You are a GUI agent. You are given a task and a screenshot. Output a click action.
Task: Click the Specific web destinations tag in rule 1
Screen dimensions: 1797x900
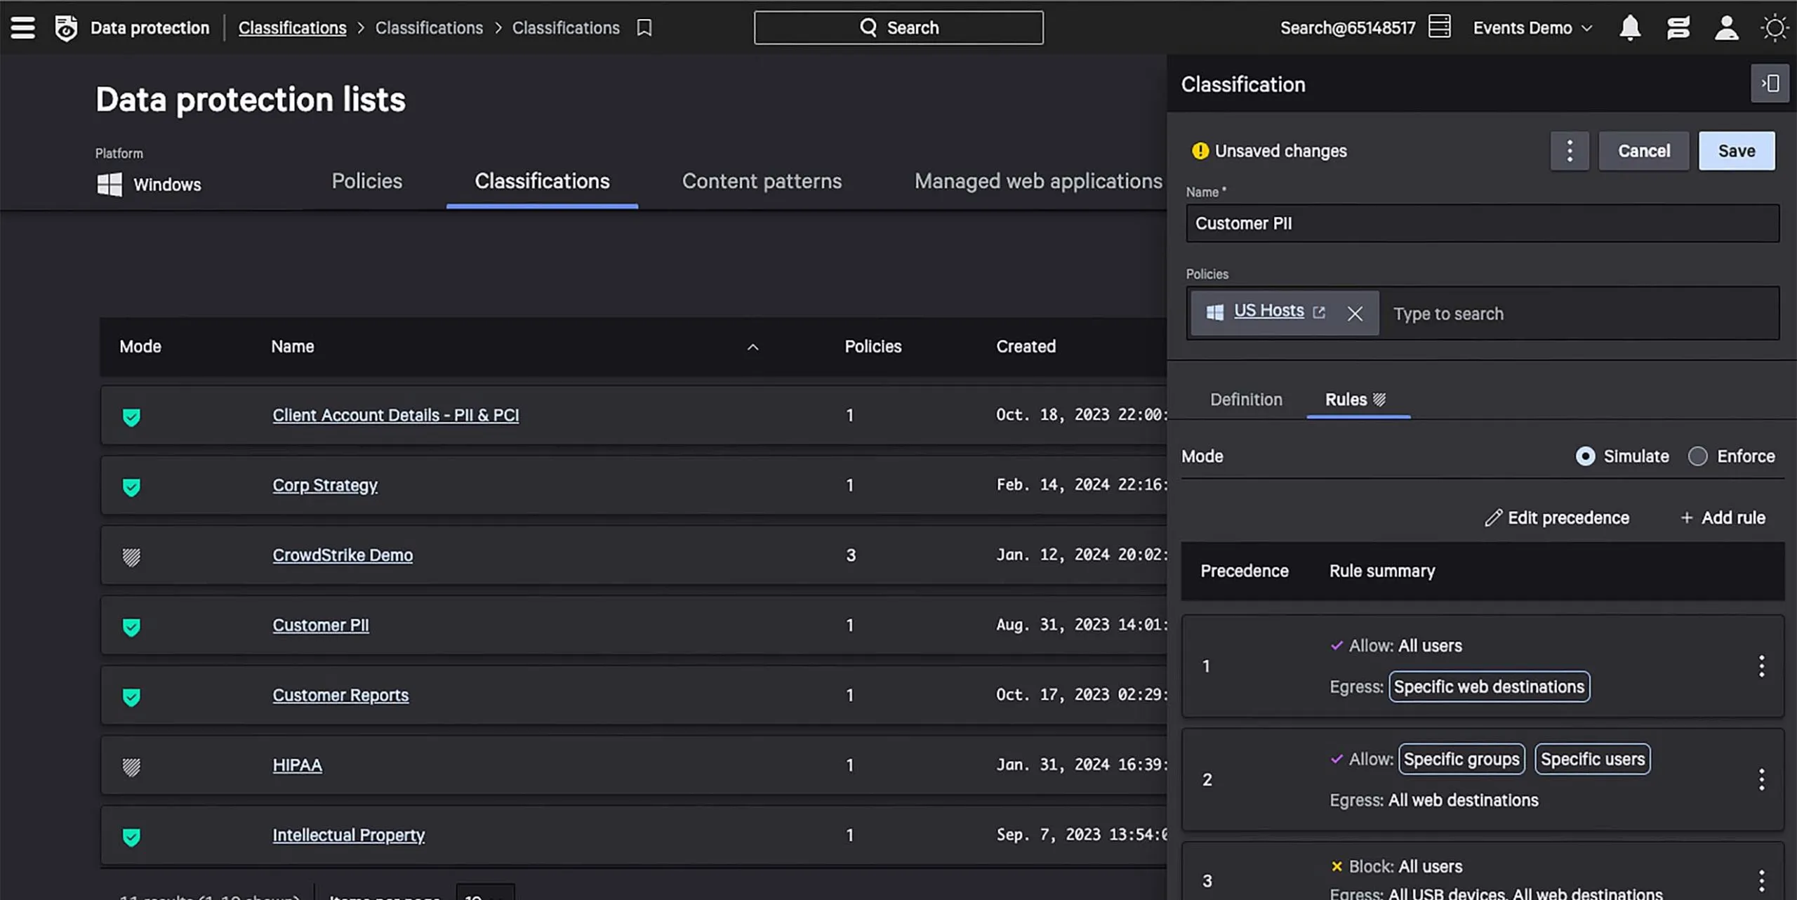tap(1489, 687)
